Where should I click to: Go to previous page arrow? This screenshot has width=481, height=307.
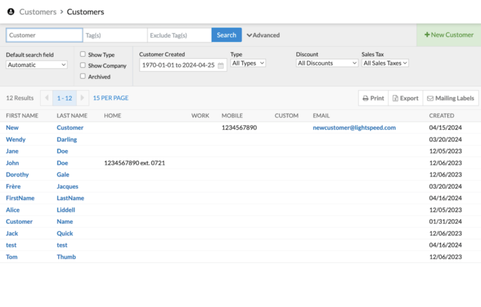46,98
